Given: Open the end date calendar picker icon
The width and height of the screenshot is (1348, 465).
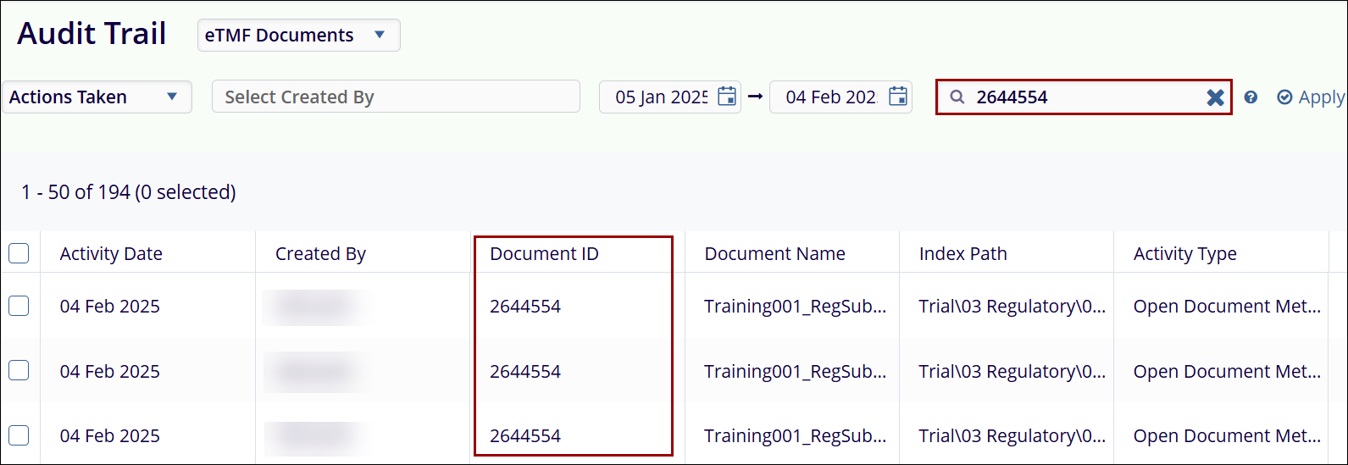Looking at the screenshot, I should [x=898, y=97].
